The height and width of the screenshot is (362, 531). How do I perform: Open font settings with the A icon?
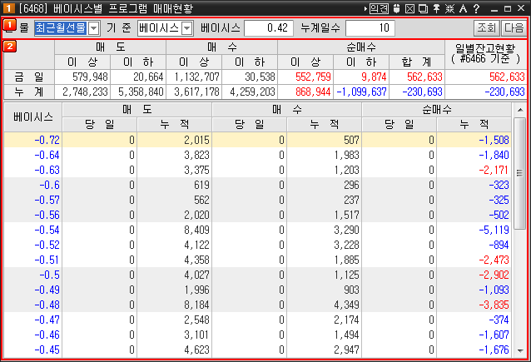point(463,8)
